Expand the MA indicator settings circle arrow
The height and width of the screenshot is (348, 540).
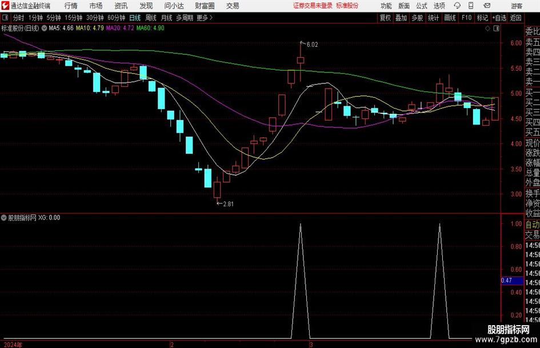pyautogui.click(x=44, y=28)
